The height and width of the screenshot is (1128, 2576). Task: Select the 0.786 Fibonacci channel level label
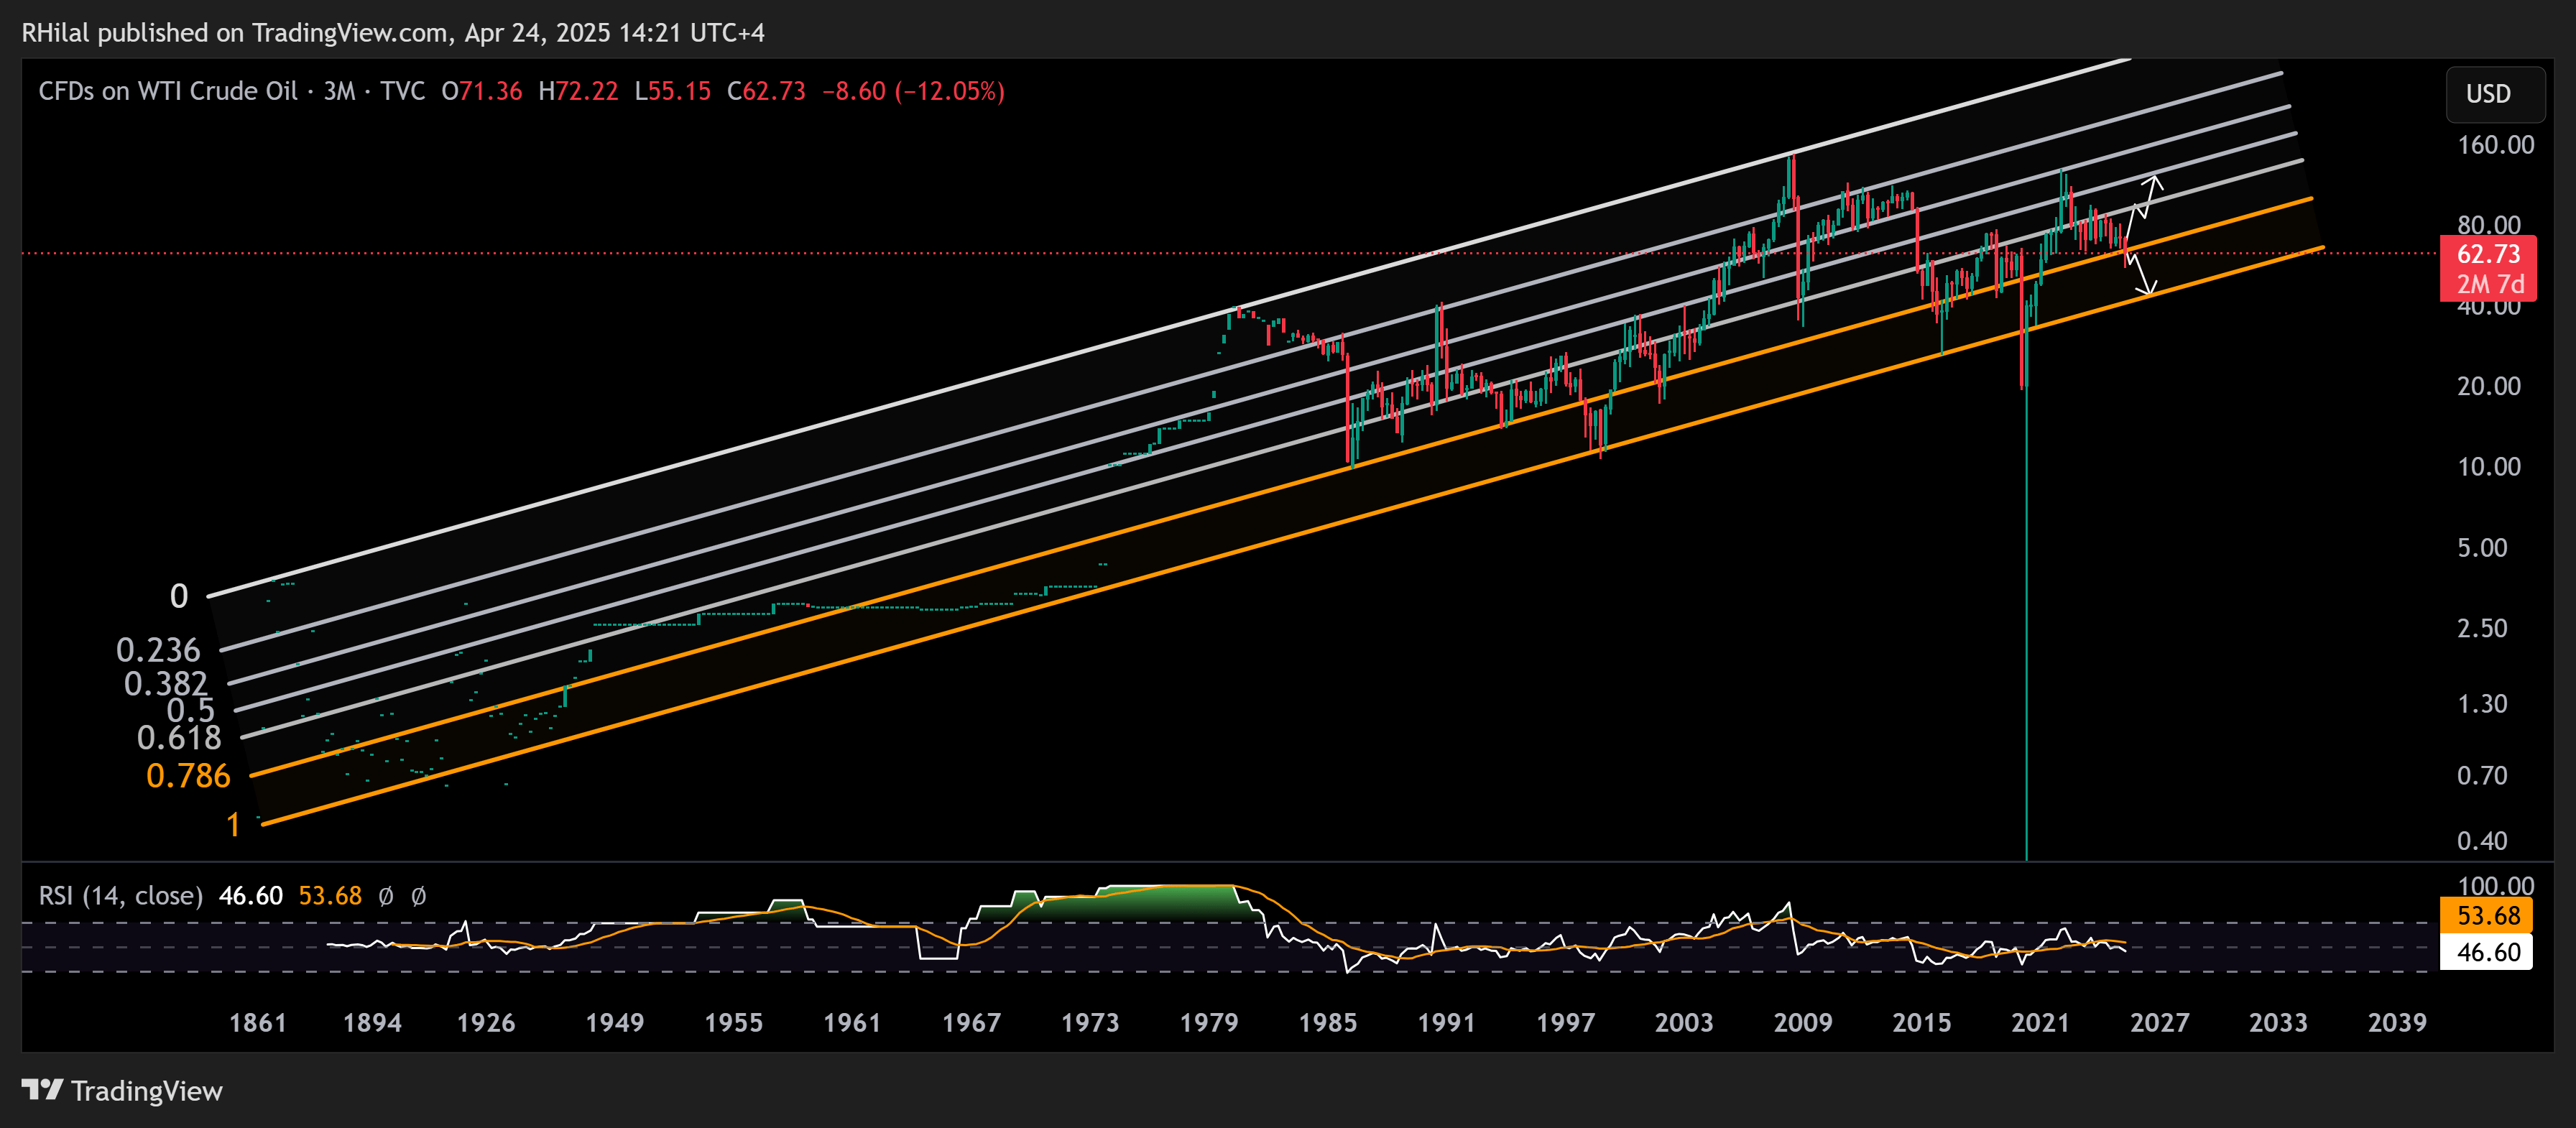tap(188, 777)
